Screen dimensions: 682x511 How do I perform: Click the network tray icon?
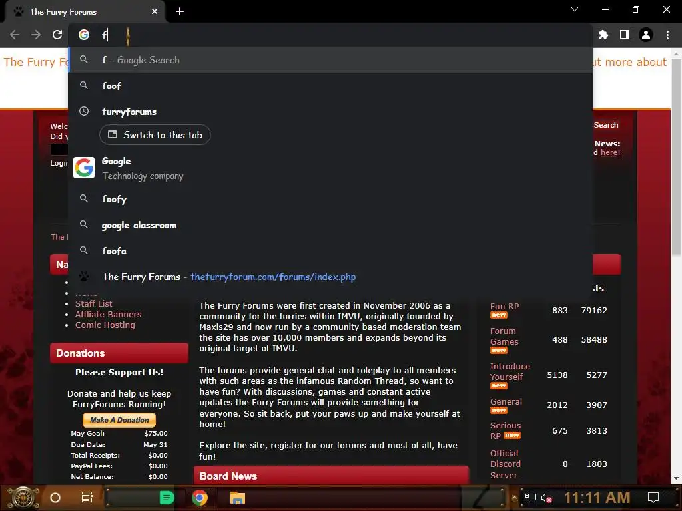pyautogui.click(x=531, y=498)
